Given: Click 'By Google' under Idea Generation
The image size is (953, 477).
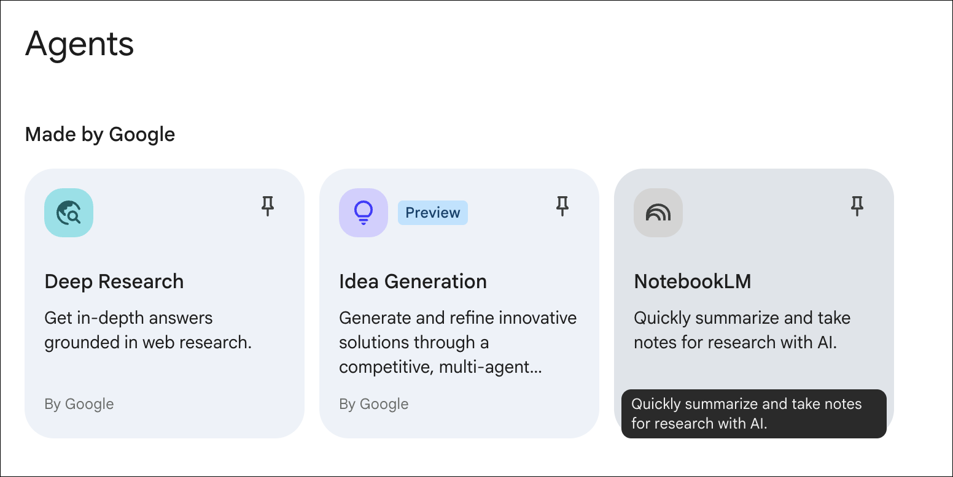Looking at the screenshot, I should (374, 404).
